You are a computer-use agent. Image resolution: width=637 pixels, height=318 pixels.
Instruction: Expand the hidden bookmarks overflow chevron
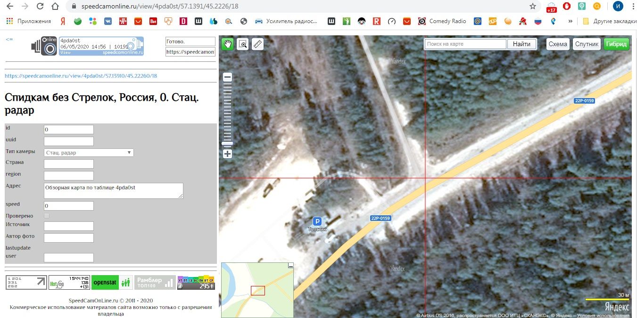(x=571, y=21)
